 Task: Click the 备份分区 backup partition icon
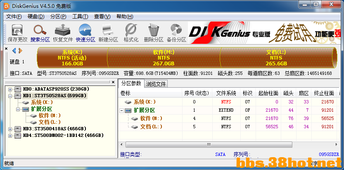tap(176, 30)
